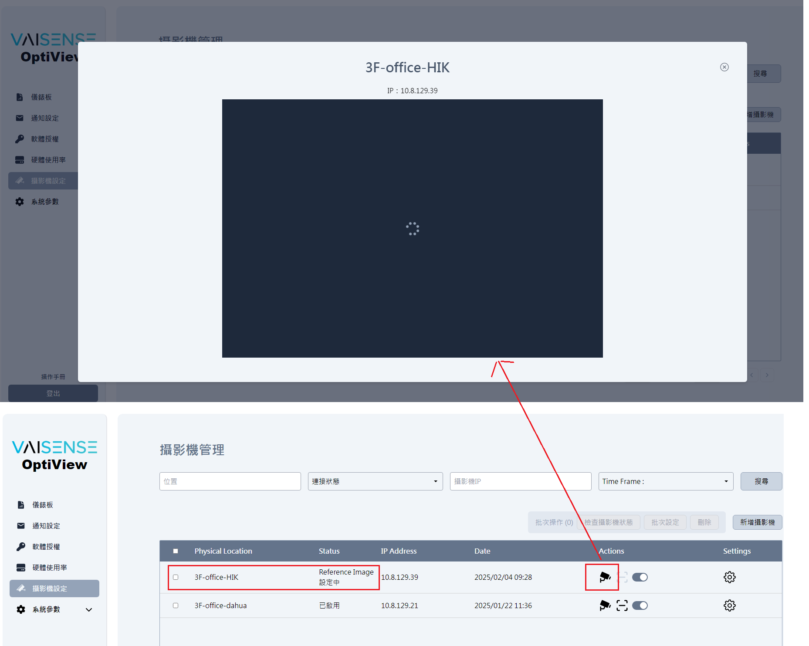Click the scan frame icon for 3F-office-dahua

pyautogui.click(x=622, y=605)
